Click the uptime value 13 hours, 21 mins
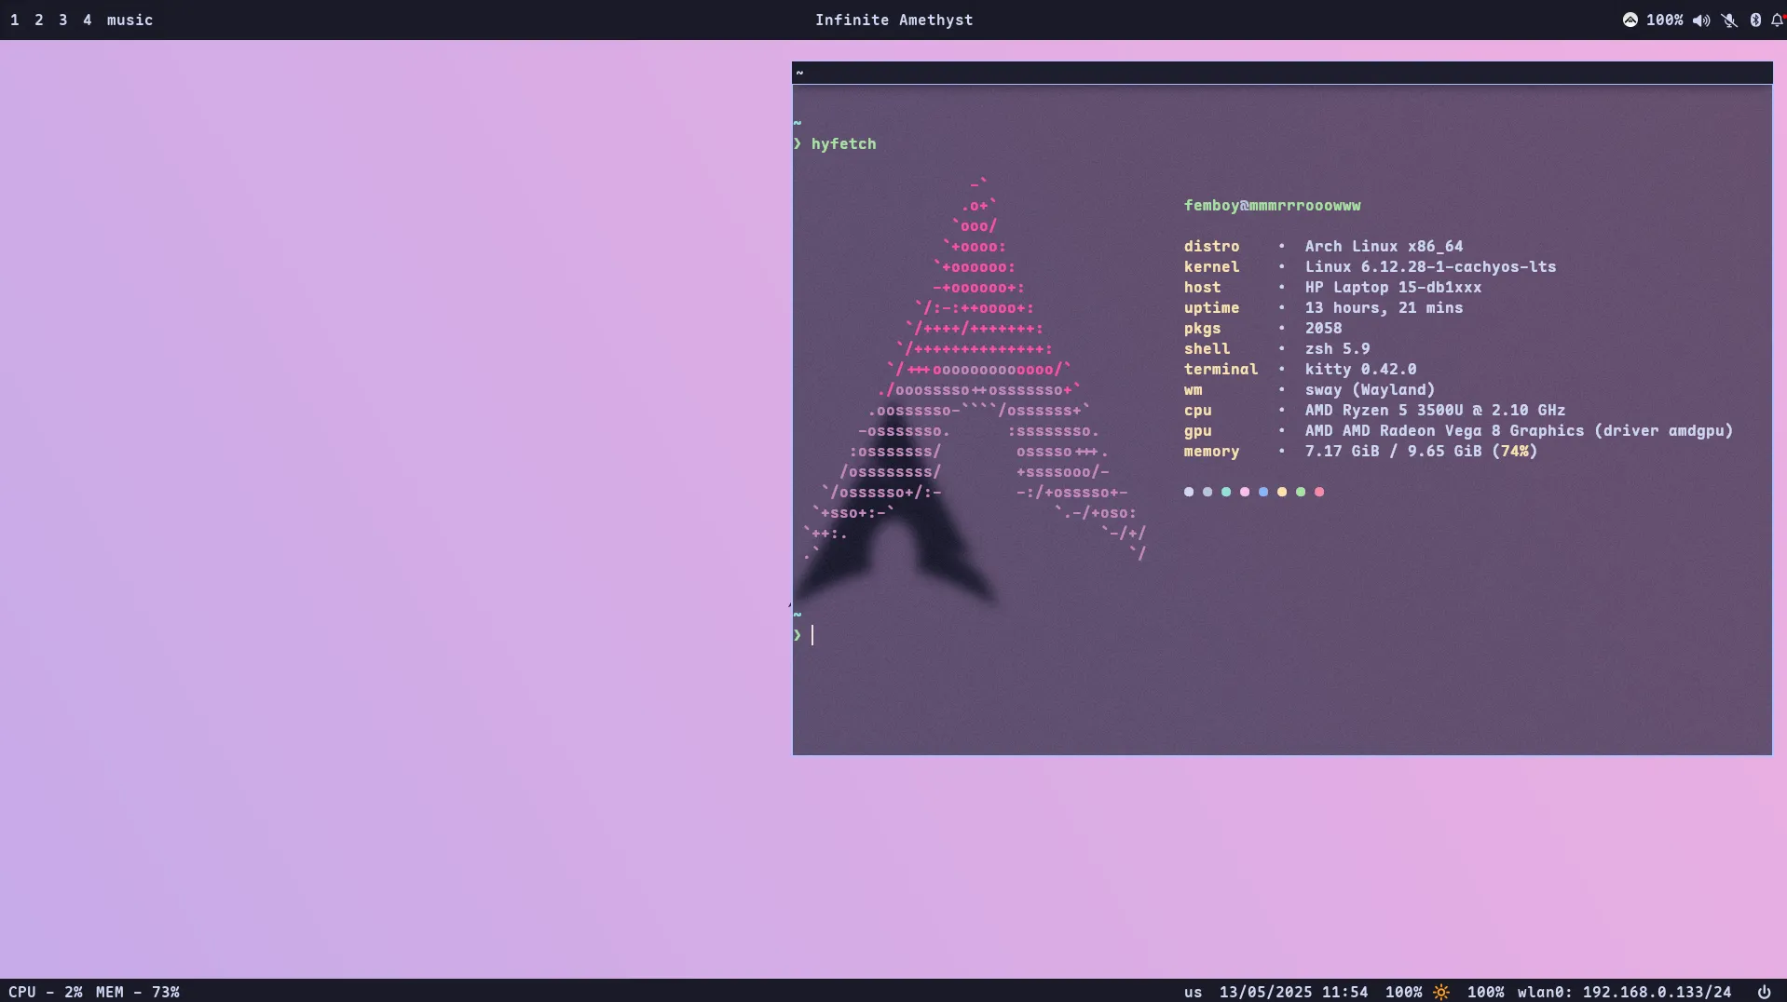Screen dimensions: 1787x1002 [1384, 307]
